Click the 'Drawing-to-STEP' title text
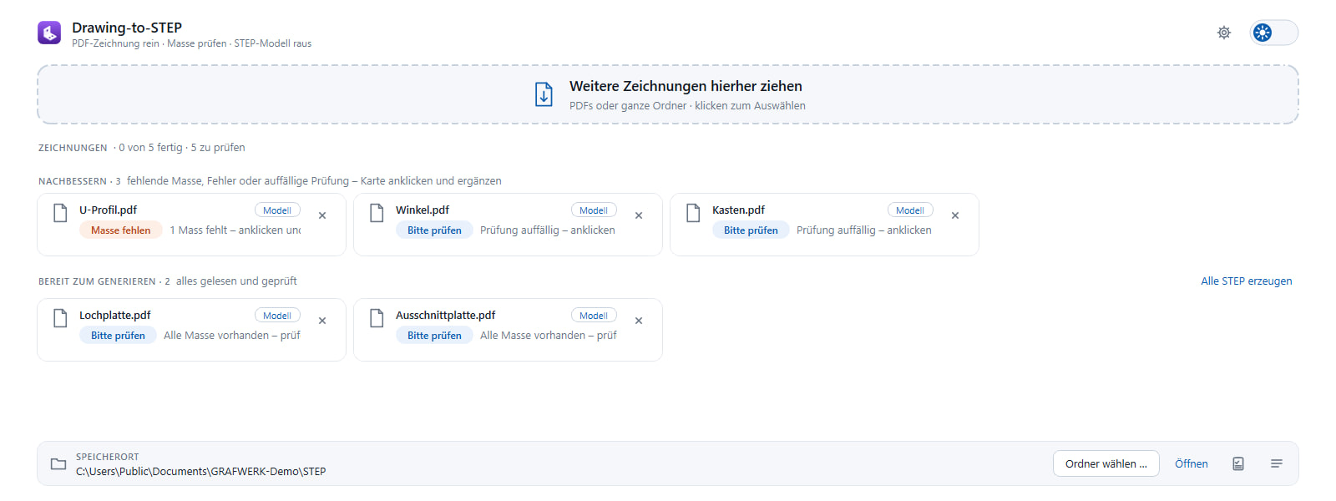Image resolution: width=1336 pixels, height=501 pixels. click(x=127, y=28)
